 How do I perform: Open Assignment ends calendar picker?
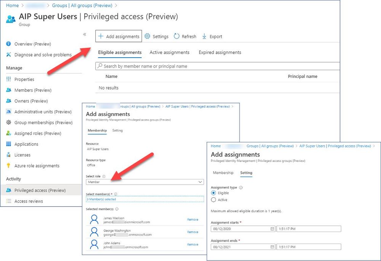click(x=272, y=247)
